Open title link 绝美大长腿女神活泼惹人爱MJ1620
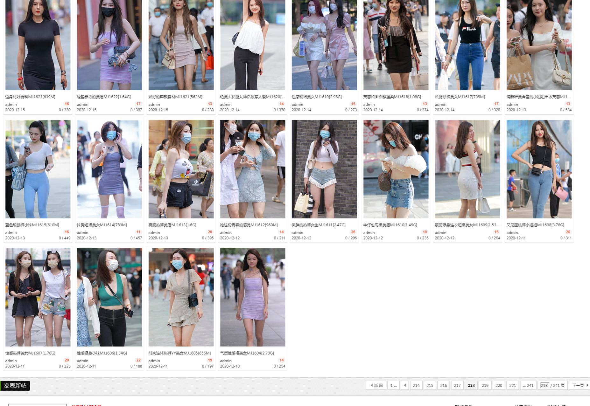Image resolution: width=590 pixels, height=406 pixels. [x=252, y=97]
